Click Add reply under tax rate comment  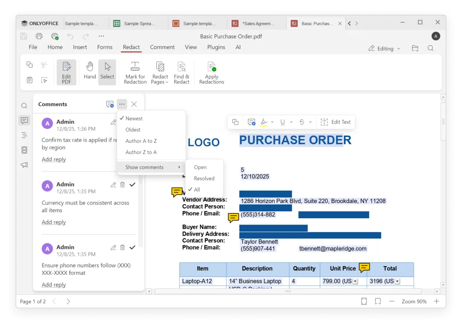point(54,159)
